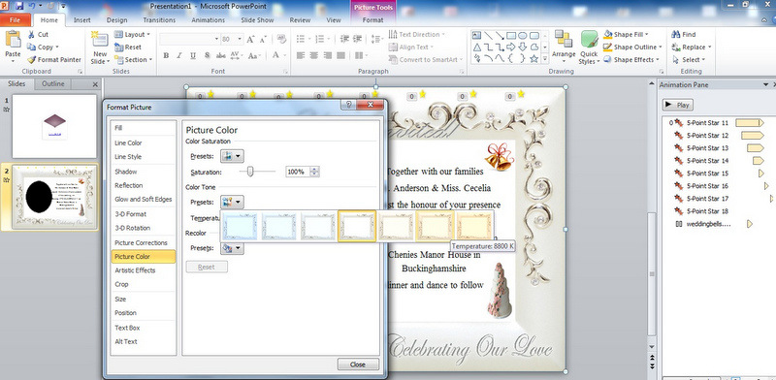Open the Select dropdown in Editing
The height and width of the screenshot is (380, 776).
(689, 59)
